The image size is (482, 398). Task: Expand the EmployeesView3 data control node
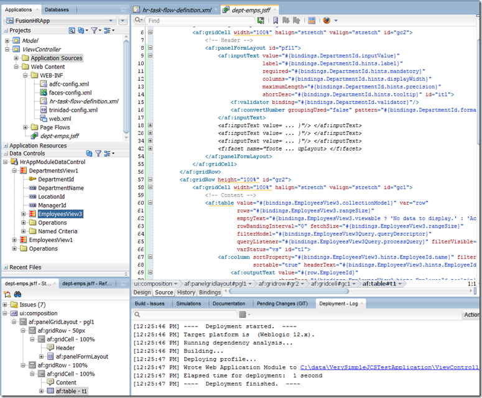coord(24,214)
